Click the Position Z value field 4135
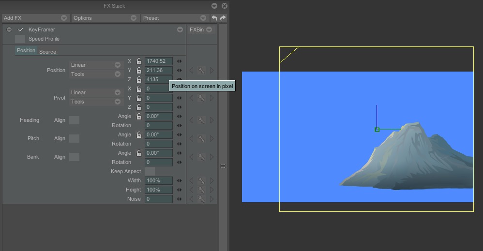483x251 pixels. [x=159, y=79]
